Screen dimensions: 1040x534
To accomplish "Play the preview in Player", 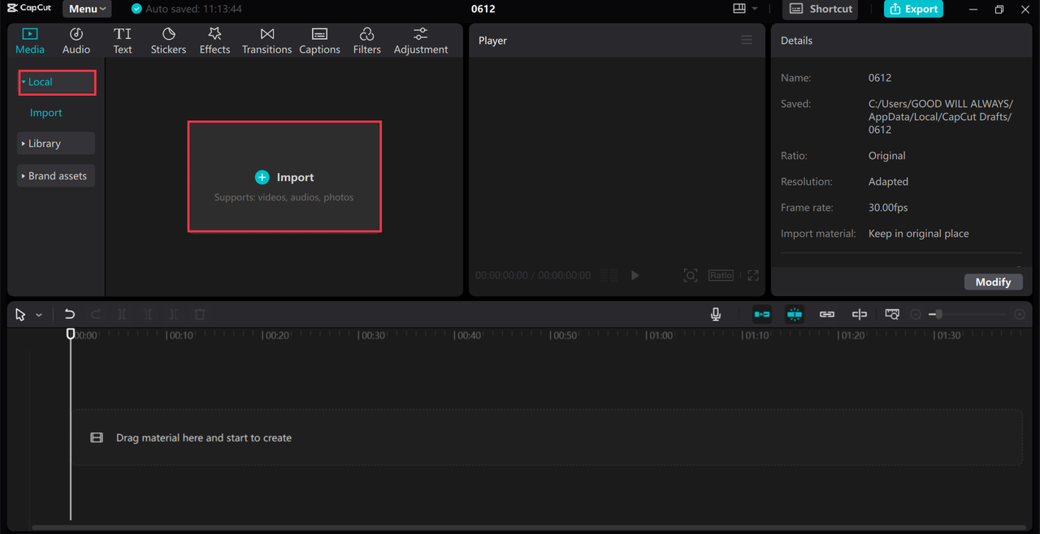I will pos(635,276).
